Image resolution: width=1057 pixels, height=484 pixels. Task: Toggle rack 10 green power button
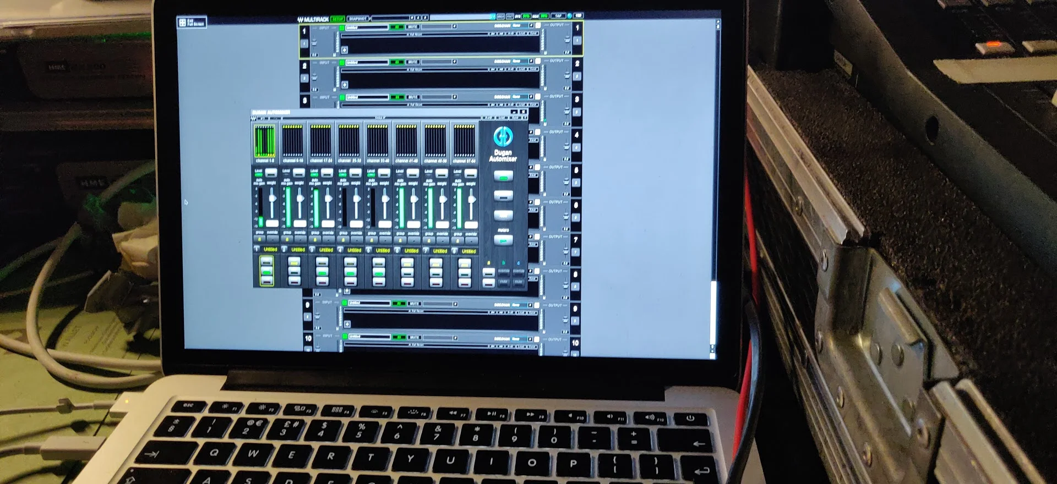pos(345,336)
